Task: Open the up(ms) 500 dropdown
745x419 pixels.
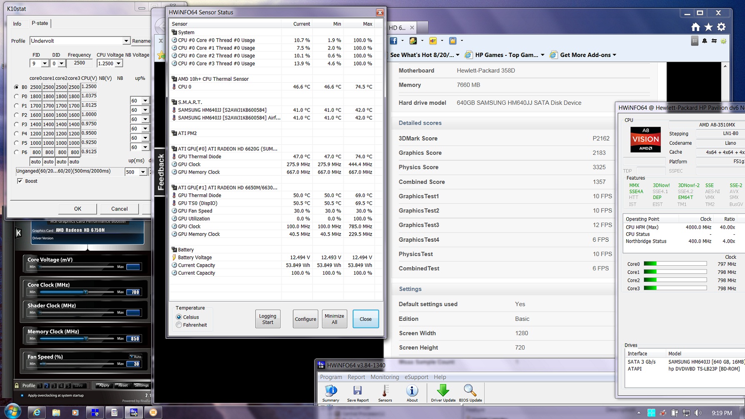Action: 142,172
